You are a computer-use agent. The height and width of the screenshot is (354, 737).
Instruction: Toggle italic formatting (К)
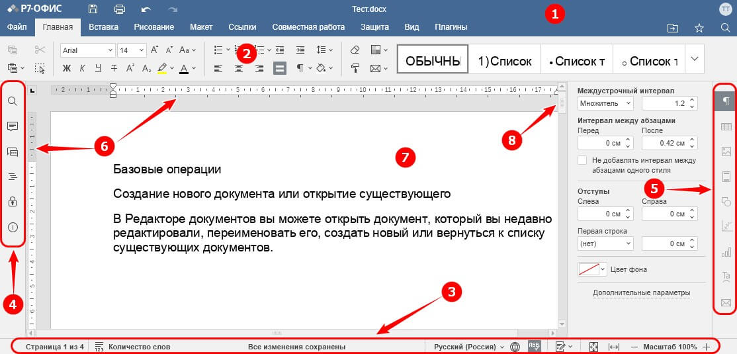pos(82,69)
